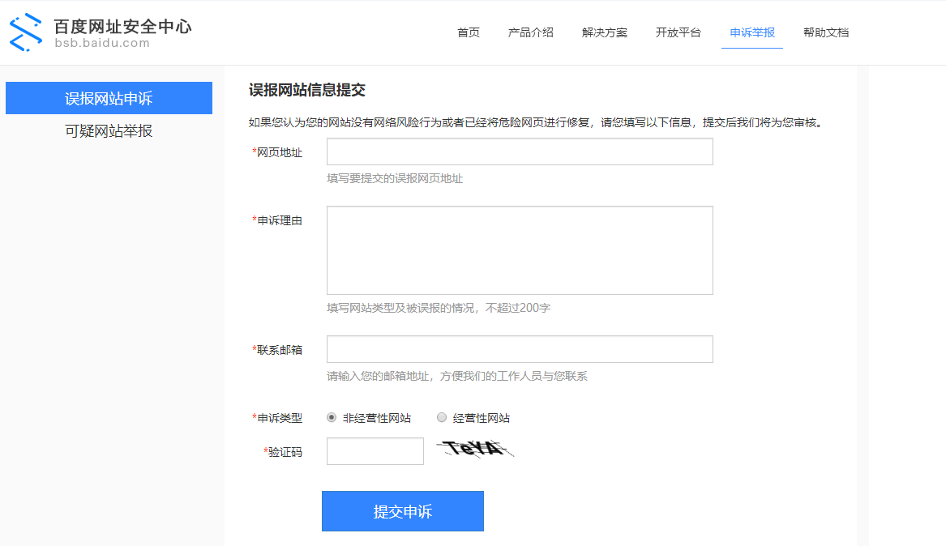Select the 非经营性网站 radio button
This screenshot has width=946, height=546.
click(332, 418)
